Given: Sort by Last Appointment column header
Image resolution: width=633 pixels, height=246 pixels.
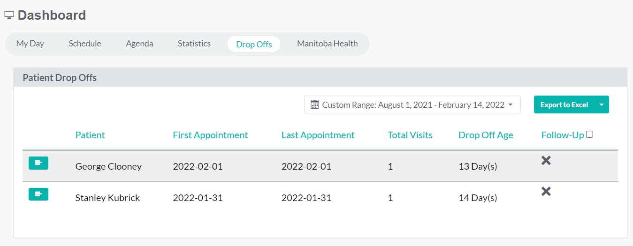Looking at the screenshot, I should click(x=318, y=135).
